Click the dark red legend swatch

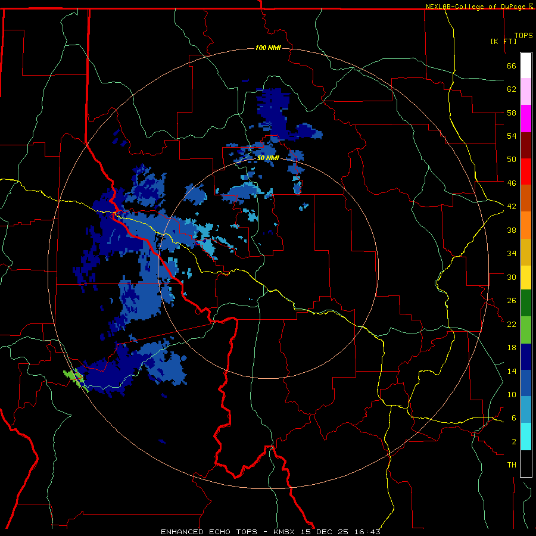[526, 145]
